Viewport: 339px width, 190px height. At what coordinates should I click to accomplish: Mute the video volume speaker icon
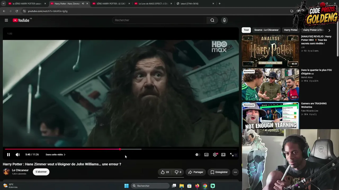(x=17, y=155)
